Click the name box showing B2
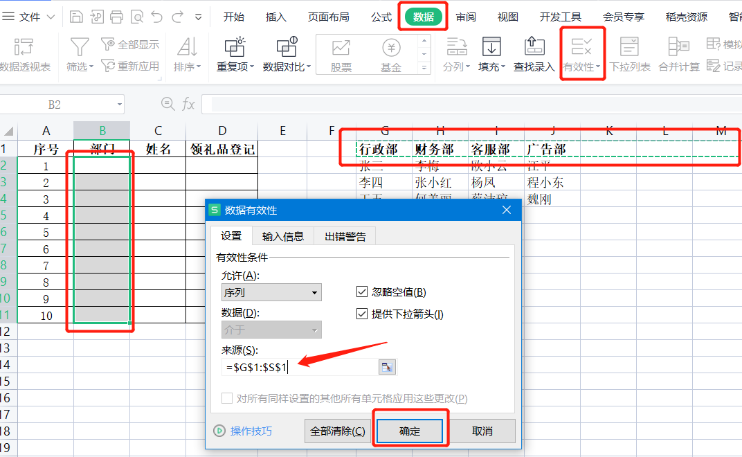The width and height of the screenshot is (742, 457). 55,104
